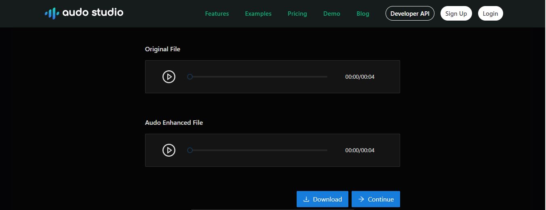Play the Audo Enhanced File audio
The height and width of the screenshot is (210, 546).
click(x=169, y=150)
